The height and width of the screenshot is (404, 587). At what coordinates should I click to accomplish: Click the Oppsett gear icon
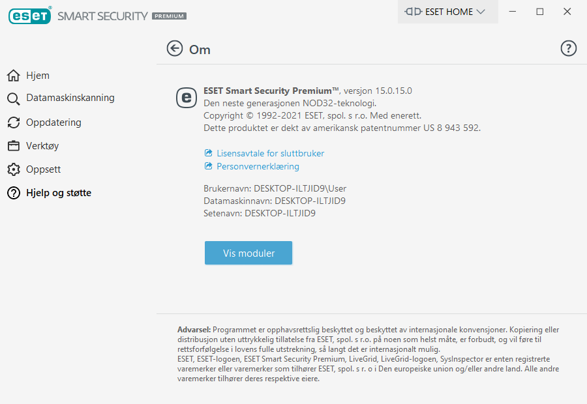point(14,169)
